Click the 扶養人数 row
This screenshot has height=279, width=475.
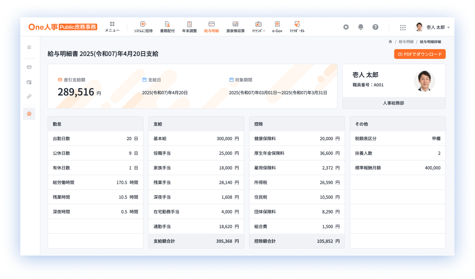point(398,153)
